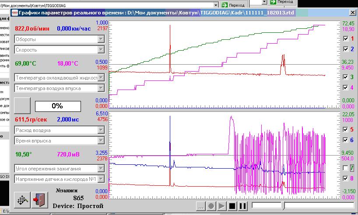
Task: Click the 611,5 гр/сек airflow value
Action: [x=31, y=119]
